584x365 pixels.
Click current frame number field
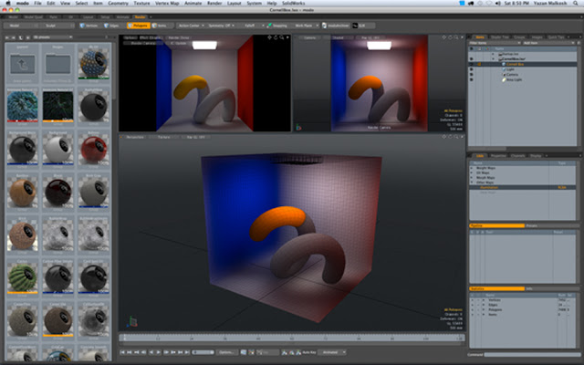coord(203,352)
